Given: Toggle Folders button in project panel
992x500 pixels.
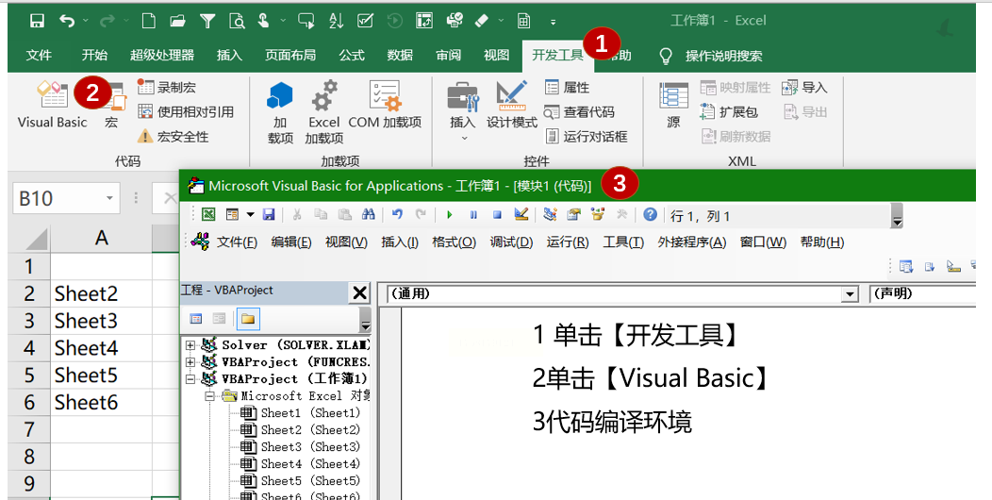Looking at the screenshot, I should (247, 318).
